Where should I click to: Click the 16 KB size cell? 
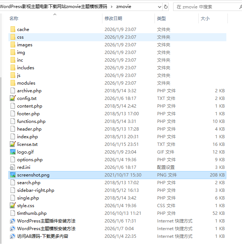click(x=219, y=144)
